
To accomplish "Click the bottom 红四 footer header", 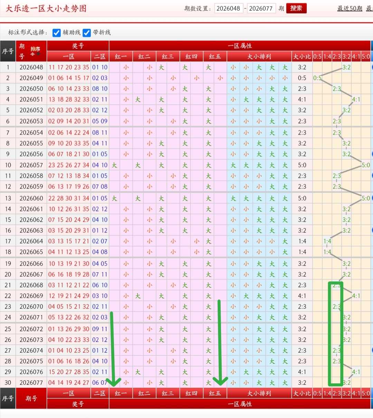I will point(191,393).
